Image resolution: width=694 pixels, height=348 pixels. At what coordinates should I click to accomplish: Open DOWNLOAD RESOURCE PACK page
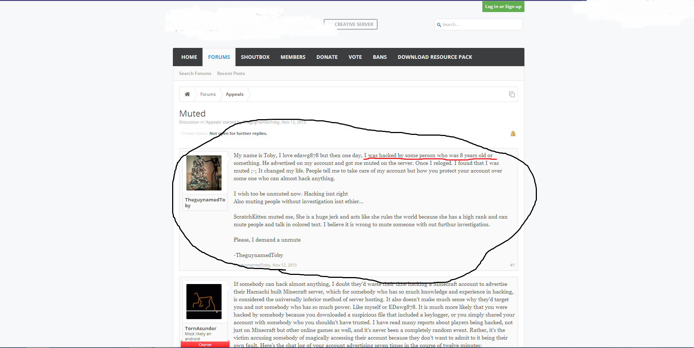tap(435, 57)
